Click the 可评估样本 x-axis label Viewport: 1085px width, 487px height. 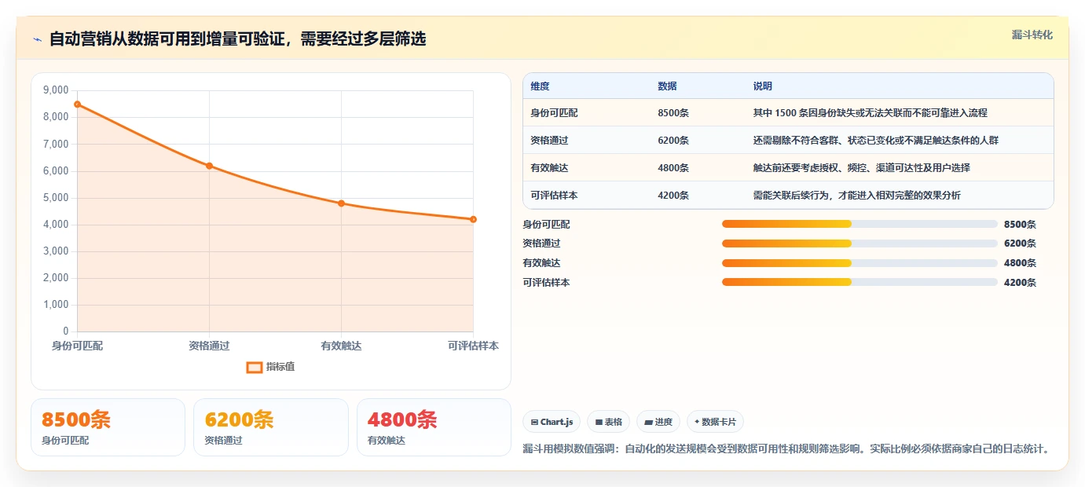click(473, 346)
